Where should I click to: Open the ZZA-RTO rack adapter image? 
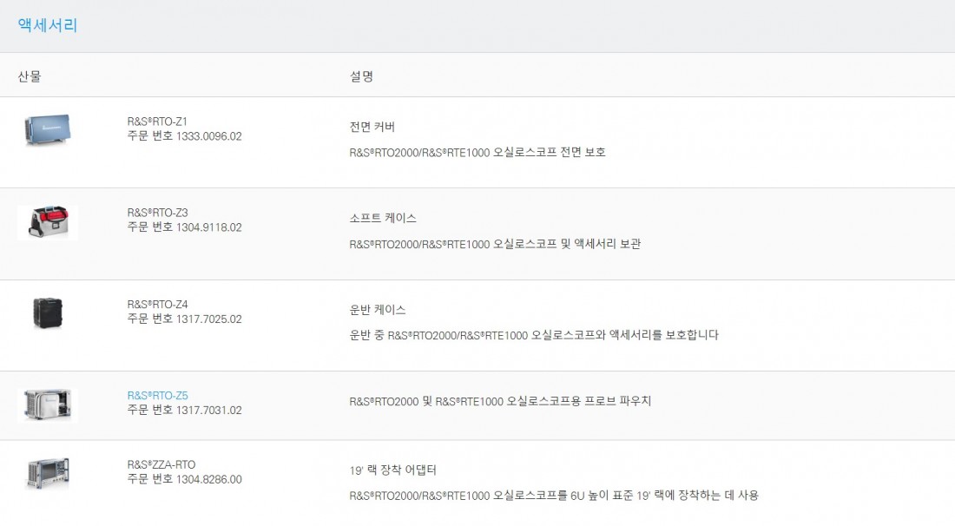(48, 474)
